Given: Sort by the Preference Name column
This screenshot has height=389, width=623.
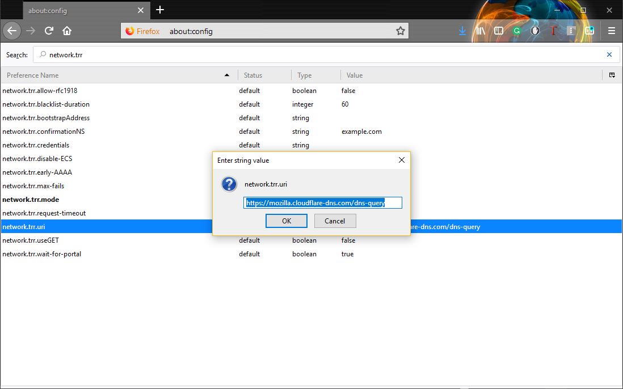Looking at the screenshot, I should [x=113, y=75].
